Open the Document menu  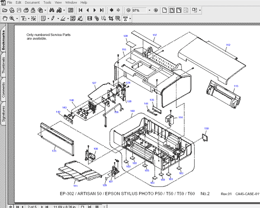[32, 3]
